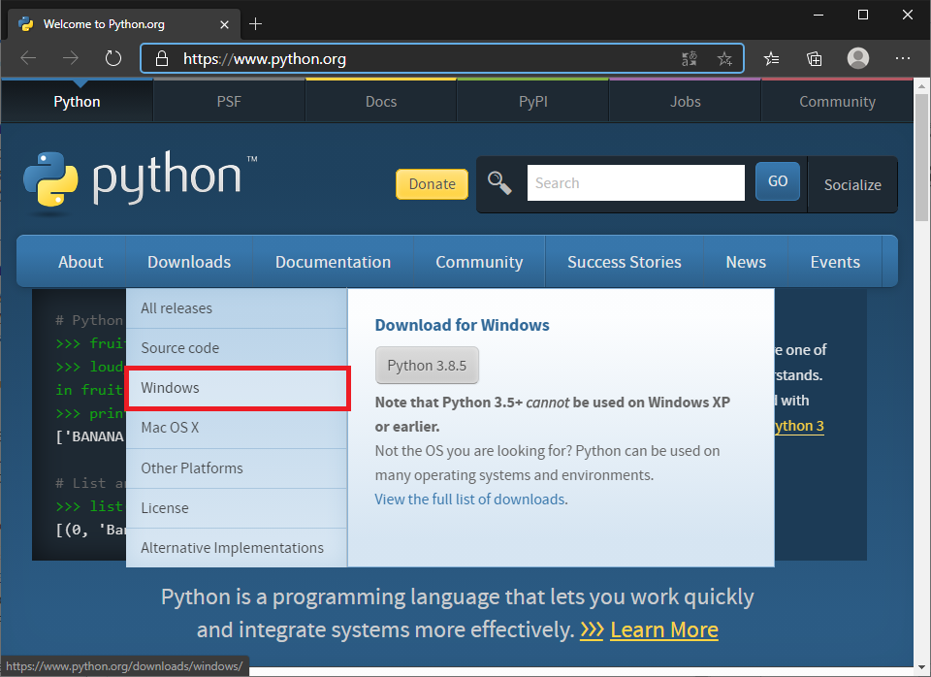The image size is (931, 677).
Task: Switch to the Jobs top tab
Action: 686,102
